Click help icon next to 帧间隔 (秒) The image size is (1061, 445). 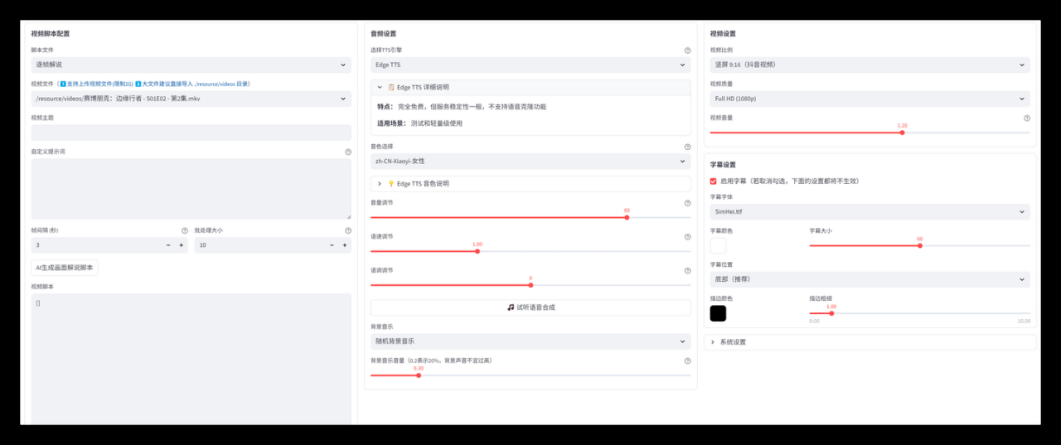click(x=185, y=230)
